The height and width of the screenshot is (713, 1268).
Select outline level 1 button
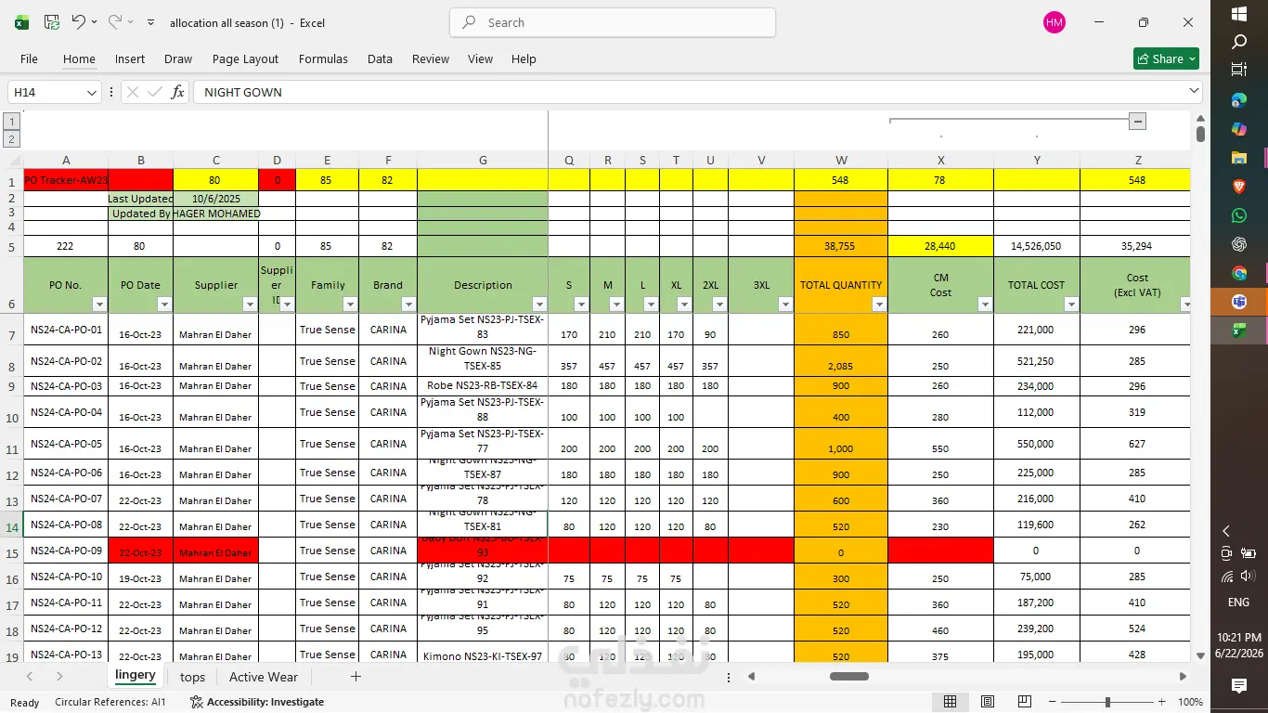coord(11,121)
